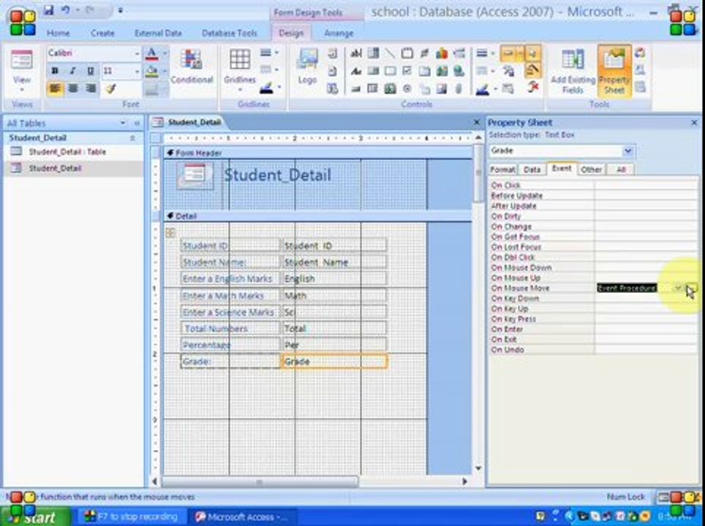
Task: Toggle Bold formatting
Action: 55,71
